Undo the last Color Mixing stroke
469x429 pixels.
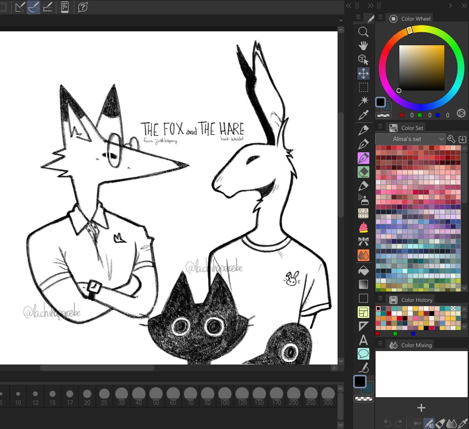387,423
